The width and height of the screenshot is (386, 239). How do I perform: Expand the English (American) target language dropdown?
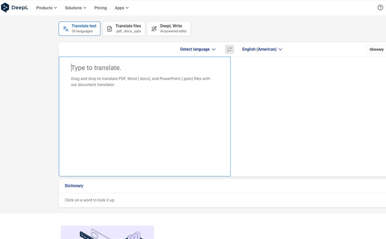pyautogui.click(x=262, y=50)
